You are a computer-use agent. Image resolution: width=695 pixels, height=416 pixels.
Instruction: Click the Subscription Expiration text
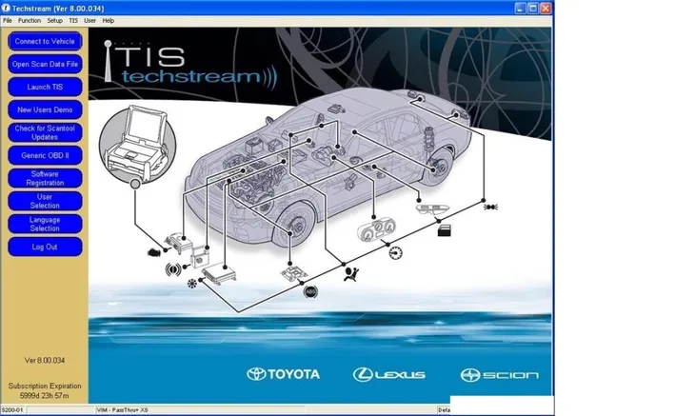(x=45, y=386)
